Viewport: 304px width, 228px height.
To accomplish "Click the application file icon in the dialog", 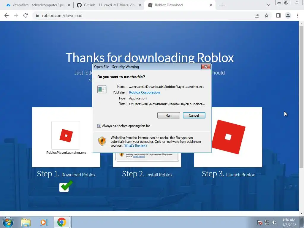I will point(102,89).
